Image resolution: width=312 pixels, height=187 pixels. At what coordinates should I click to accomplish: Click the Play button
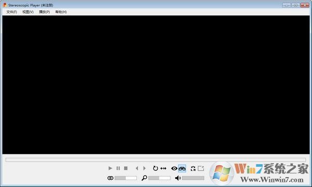(x=110, y=168)
